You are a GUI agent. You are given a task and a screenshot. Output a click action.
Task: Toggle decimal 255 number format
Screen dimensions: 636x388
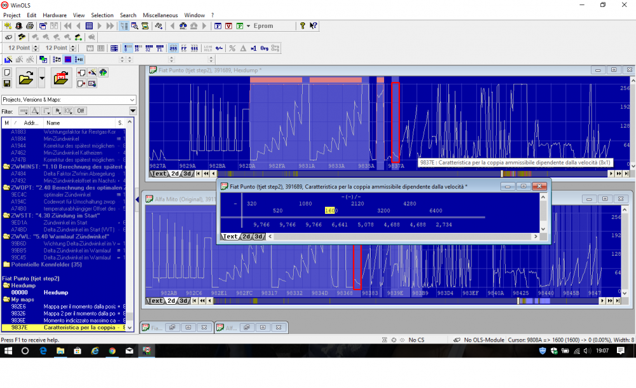(x=173, y=48)
